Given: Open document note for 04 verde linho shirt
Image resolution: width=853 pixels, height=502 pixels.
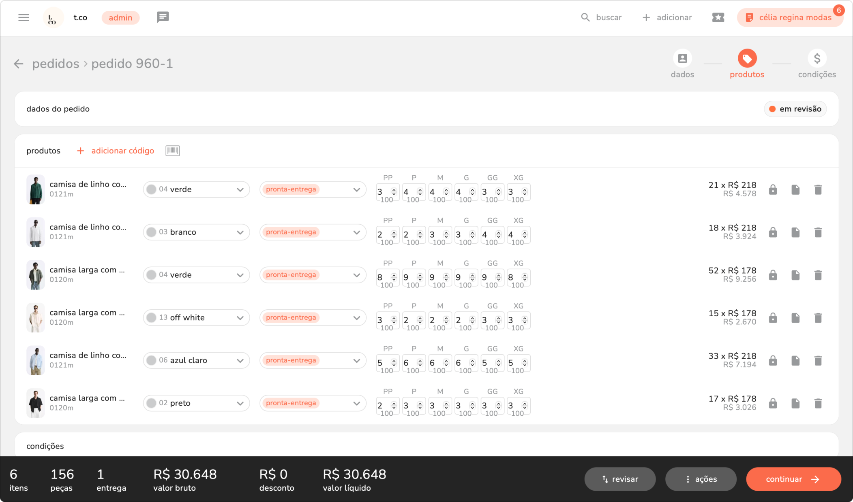Looking at the screenshot, I should pos(795,189).
